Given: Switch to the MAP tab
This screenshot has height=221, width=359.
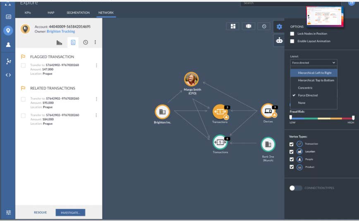Looking at the screenshot, I should [x=51, y=12].
